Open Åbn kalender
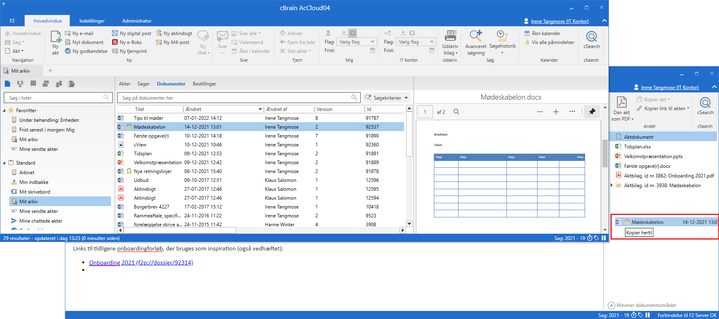Viewport: 719px width, 319px height. click(542, 33)
